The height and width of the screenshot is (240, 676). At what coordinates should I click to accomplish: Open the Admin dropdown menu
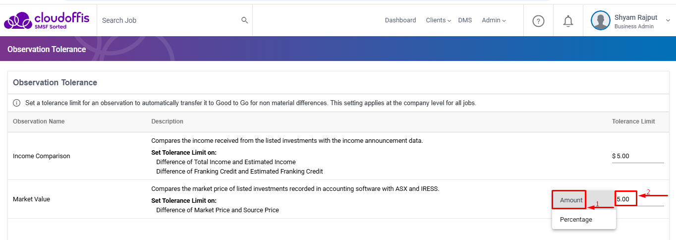pos(494,20)
